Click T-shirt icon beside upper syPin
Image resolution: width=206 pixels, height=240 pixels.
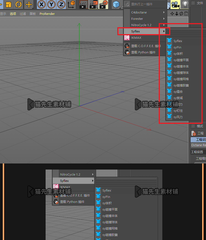pos(169,47)
